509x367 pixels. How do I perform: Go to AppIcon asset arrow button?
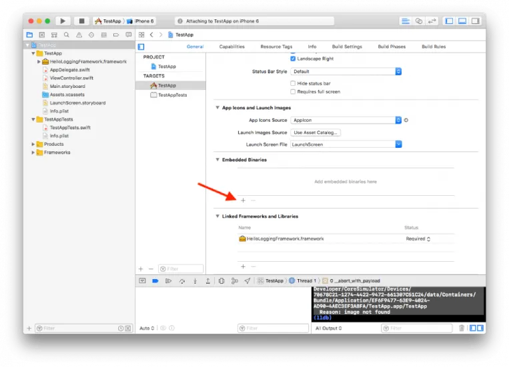pyautogui.click(x=406, y=121)
